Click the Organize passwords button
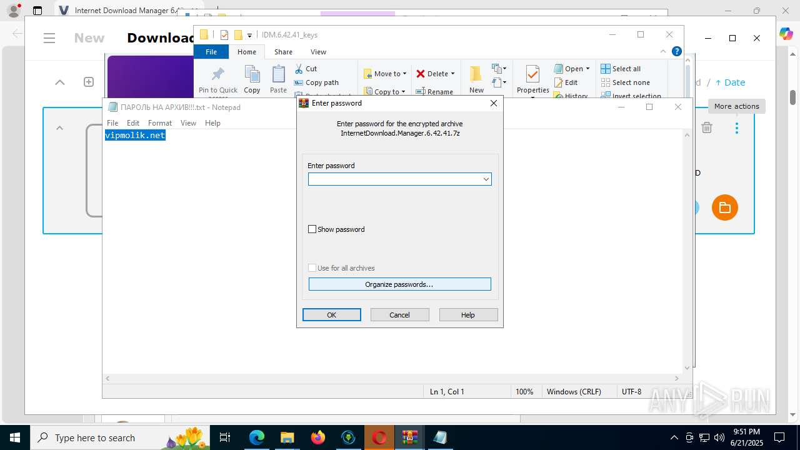Image resolution: width=800 pixels, height=450 pixels. (399, 284)
